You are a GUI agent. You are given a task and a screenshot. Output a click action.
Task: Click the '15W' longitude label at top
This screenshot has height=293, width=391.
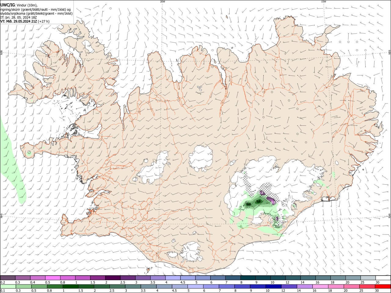323,2
